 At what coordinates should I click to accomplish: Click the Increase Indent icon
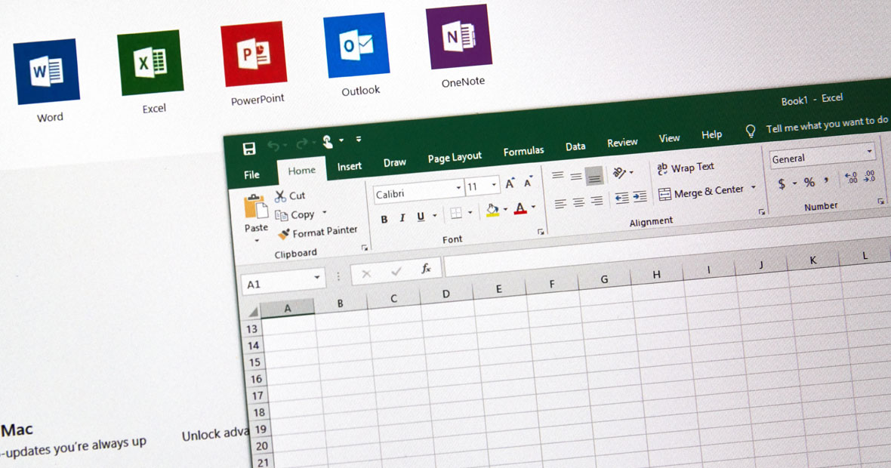(x=640, y=197)
